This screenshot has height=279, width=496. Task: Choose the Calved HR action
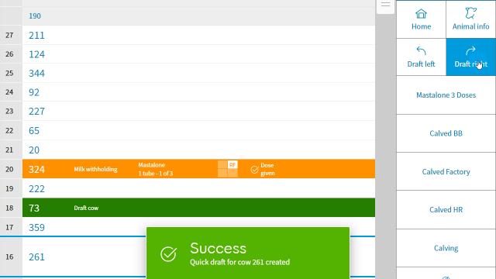[x=446, y=210]
